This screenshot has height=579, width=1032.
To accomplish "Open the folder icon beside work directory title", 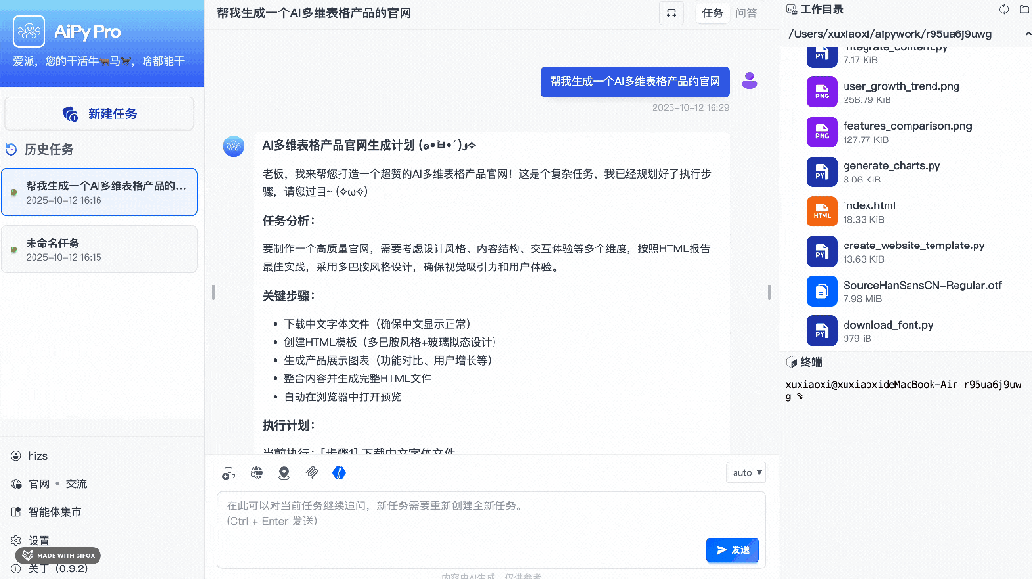I will click(1024, 9).
